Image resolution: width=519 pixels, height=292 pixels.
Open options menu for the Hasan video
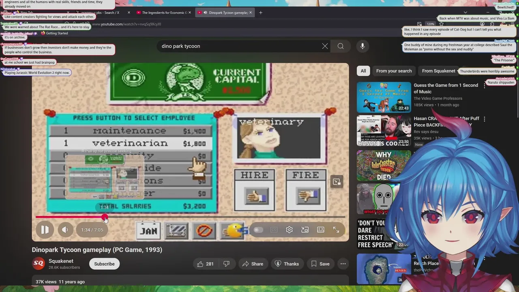tap(484, 119)
